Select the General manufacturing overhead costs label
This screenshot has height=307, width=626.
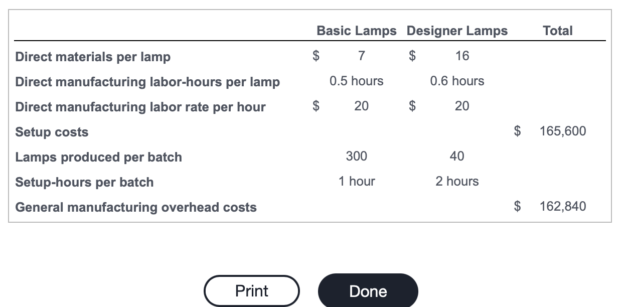[x=135, y=207]
